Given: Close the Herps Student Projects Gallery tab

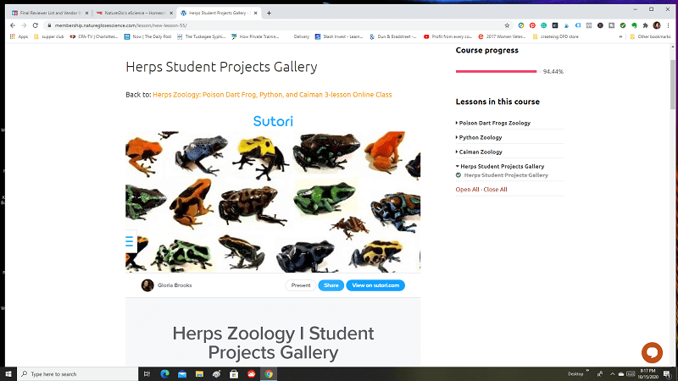Looking at the screenshot, I should [x=256, y=13].
